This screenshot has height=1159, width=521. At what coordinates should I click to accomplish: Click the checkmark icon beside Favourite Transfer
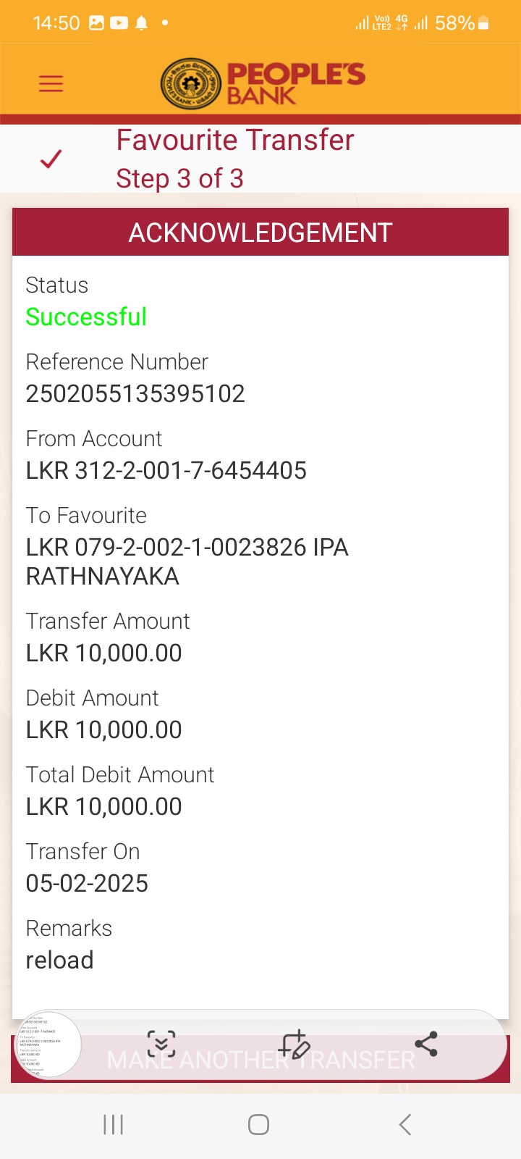[x=51, y=159]
